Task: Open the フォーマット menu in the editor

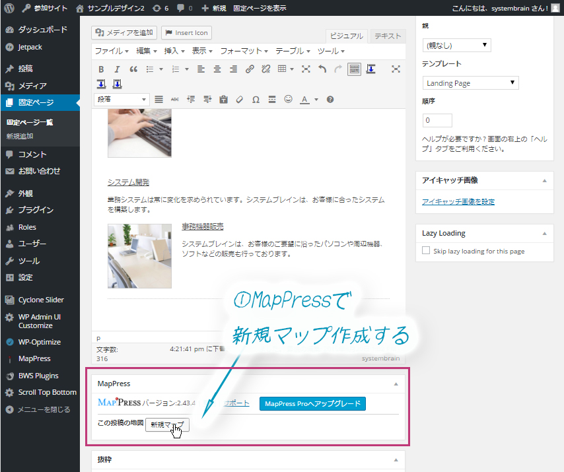Action: 244,51
